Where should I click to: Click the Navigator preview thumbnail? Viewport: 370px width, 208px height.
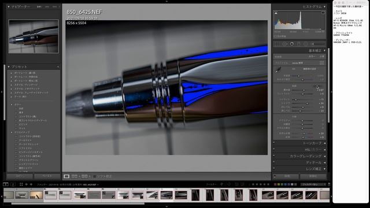(34, 36)
